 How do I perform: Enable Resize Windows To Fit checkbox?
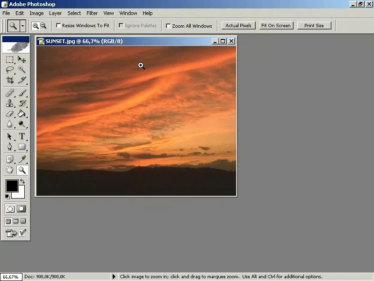(58, 25)
